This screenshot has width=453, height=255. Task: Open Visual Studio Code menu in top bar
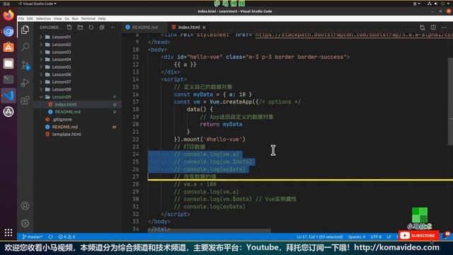(x=38, y=4)
